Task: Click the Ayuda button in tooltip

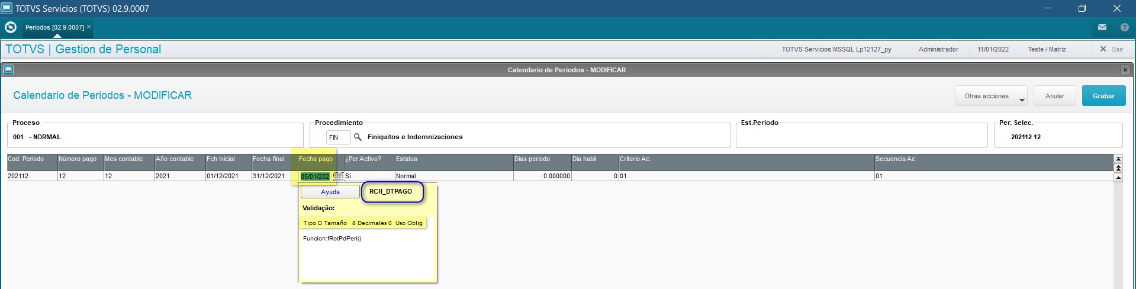Action: 330,192
